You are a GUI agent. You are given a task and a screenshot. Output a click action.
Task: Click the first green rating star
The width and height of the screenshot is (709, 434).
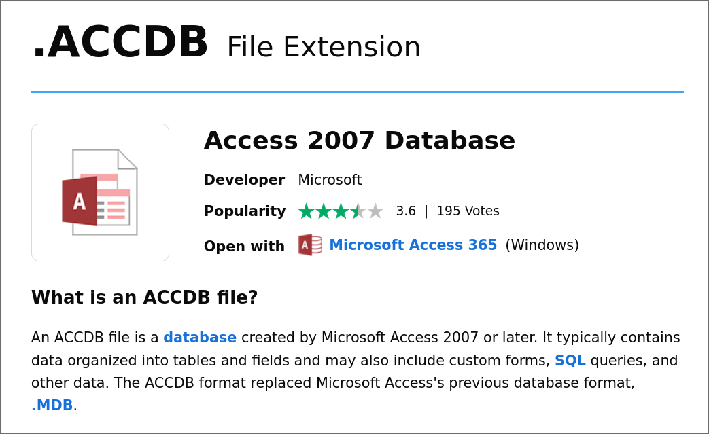(306, 211)
